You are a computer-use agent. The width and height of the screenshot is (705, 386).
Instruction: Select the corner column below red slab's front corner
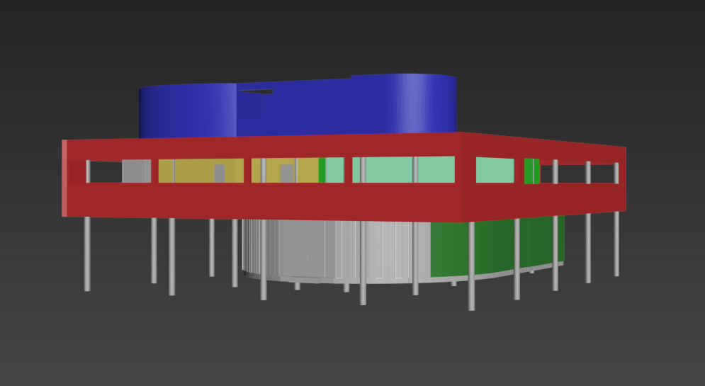(471, 266)
